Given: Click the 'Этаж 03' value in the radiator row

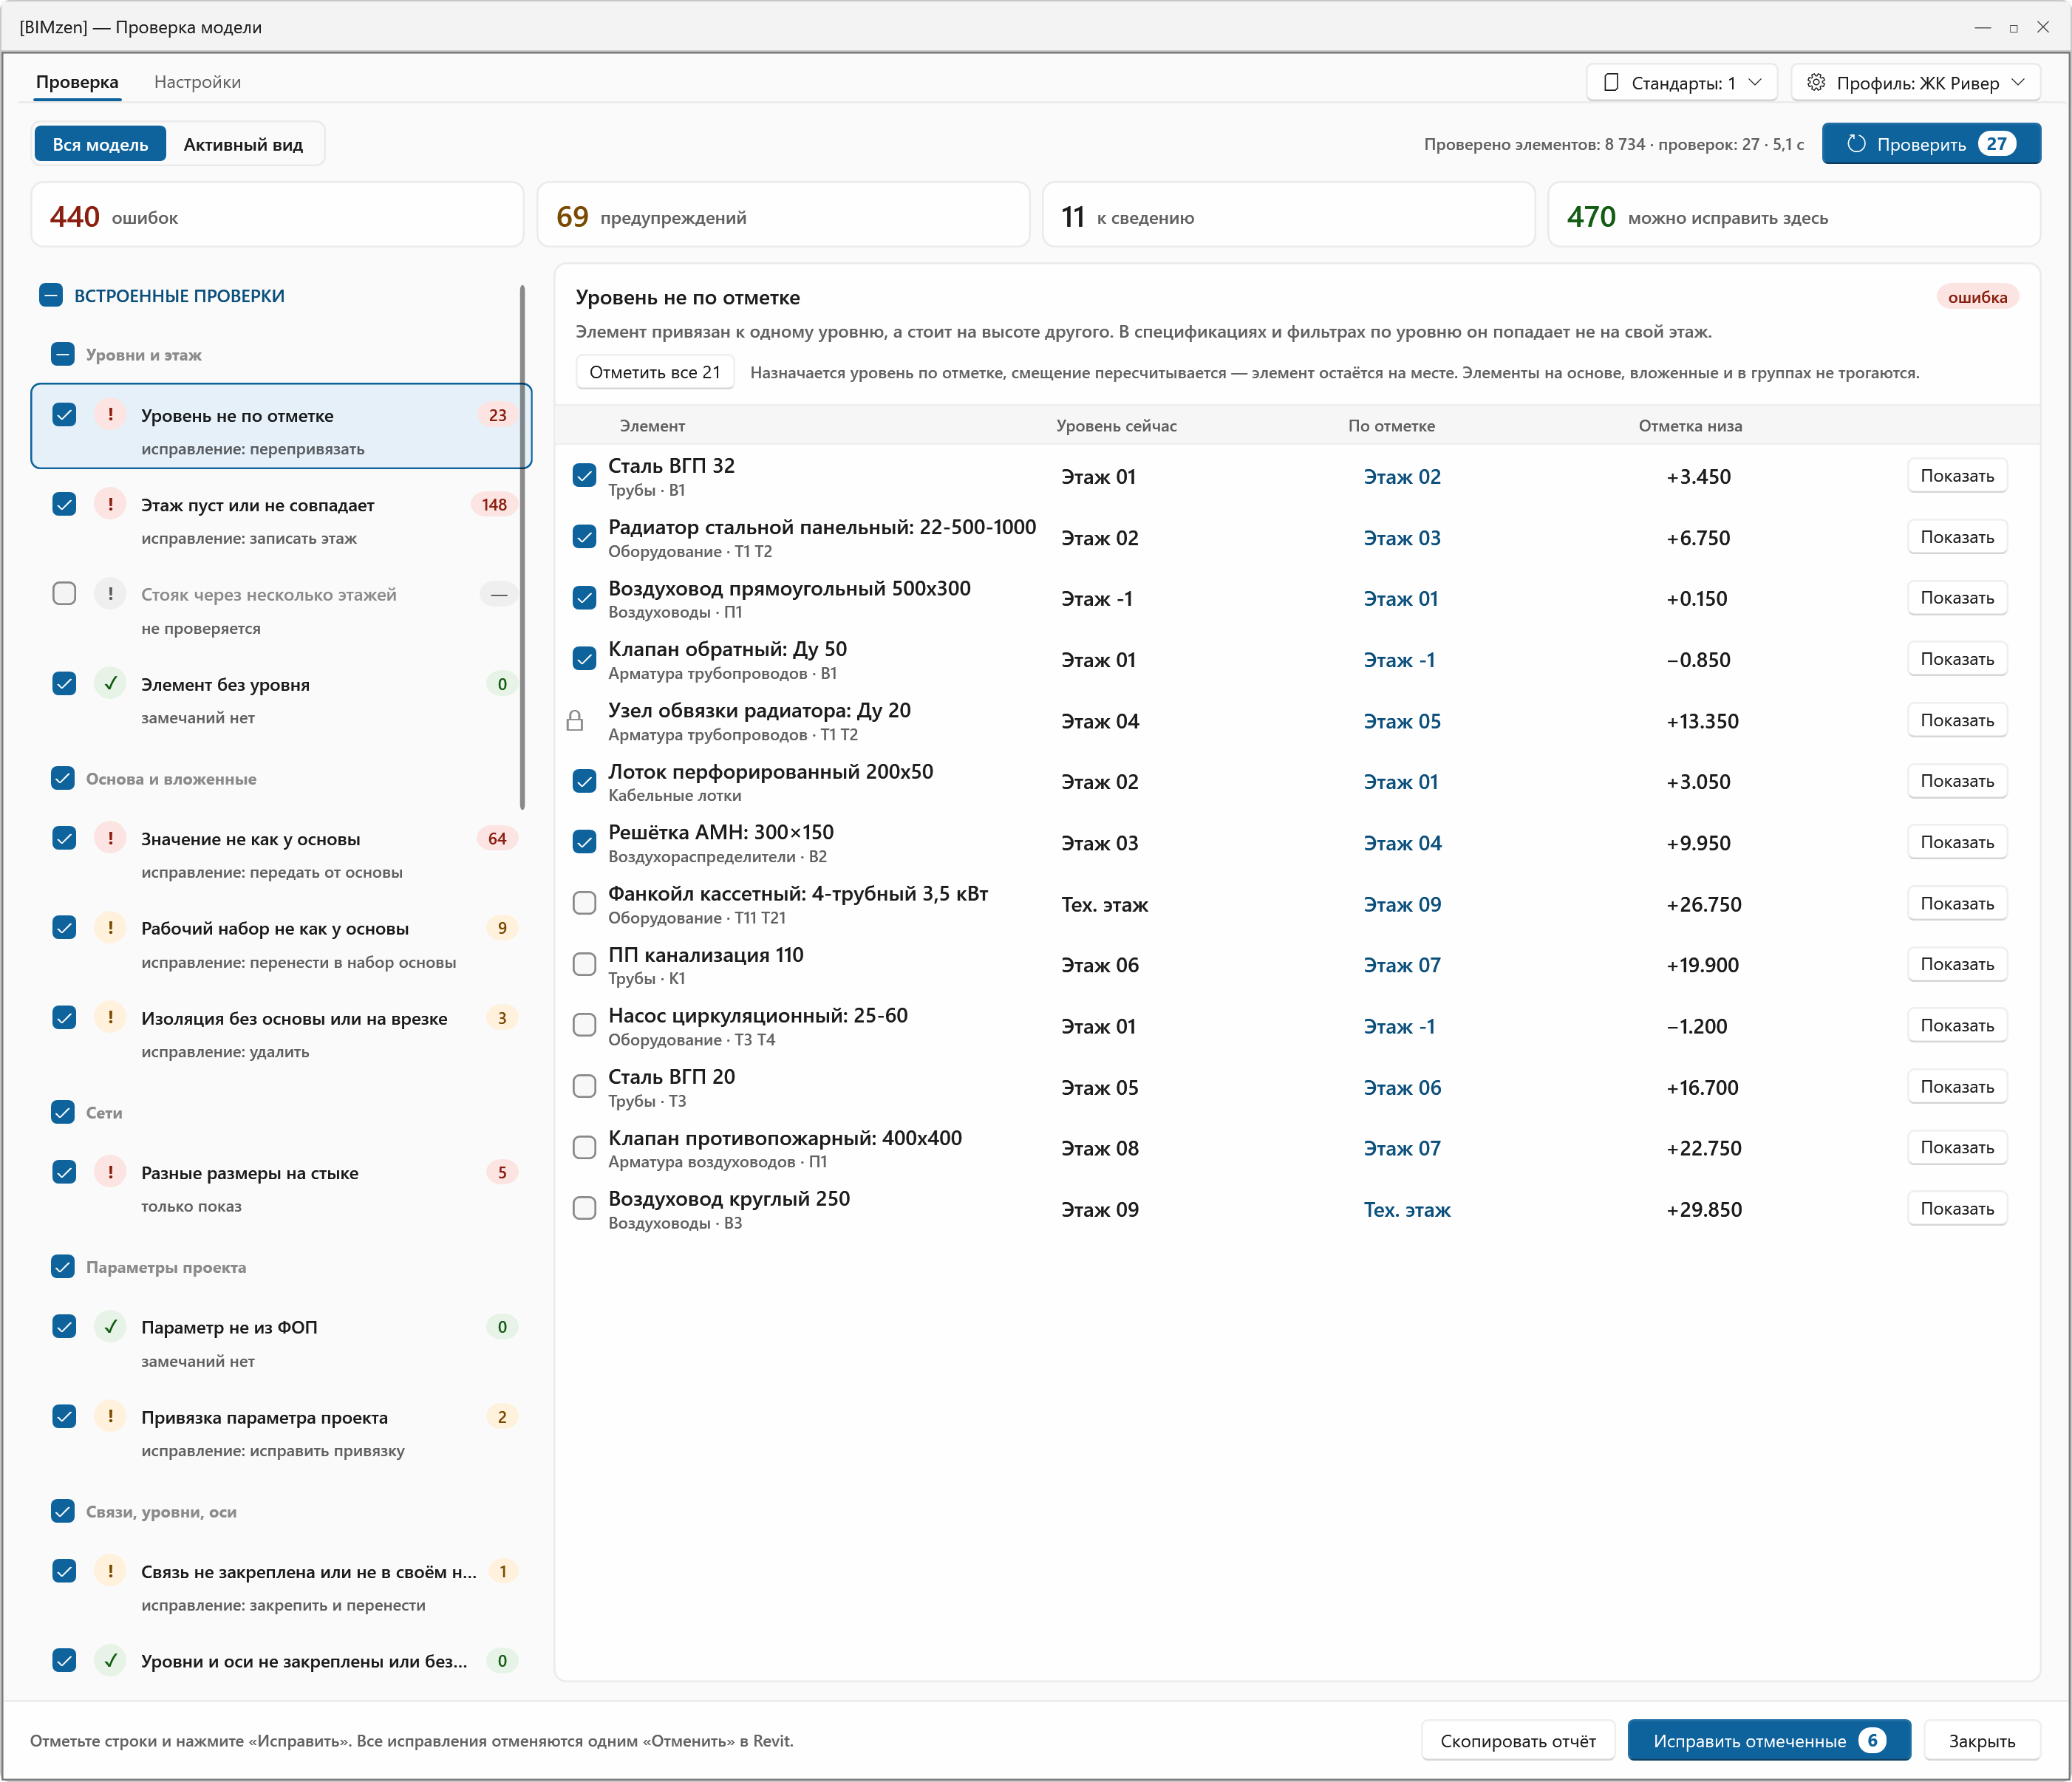Looking at the screenshot, I should (1402, 538).
